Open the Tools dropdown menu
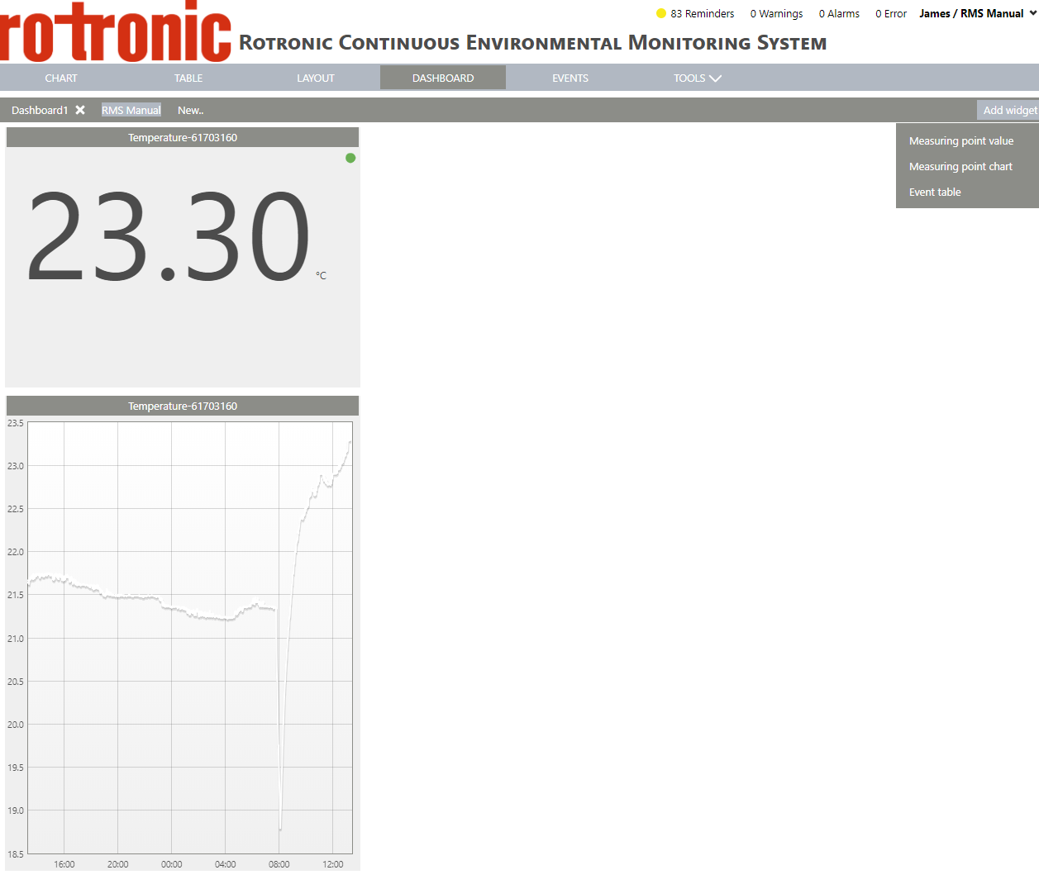Viewport: 1039px width, 889px height. 697,78
